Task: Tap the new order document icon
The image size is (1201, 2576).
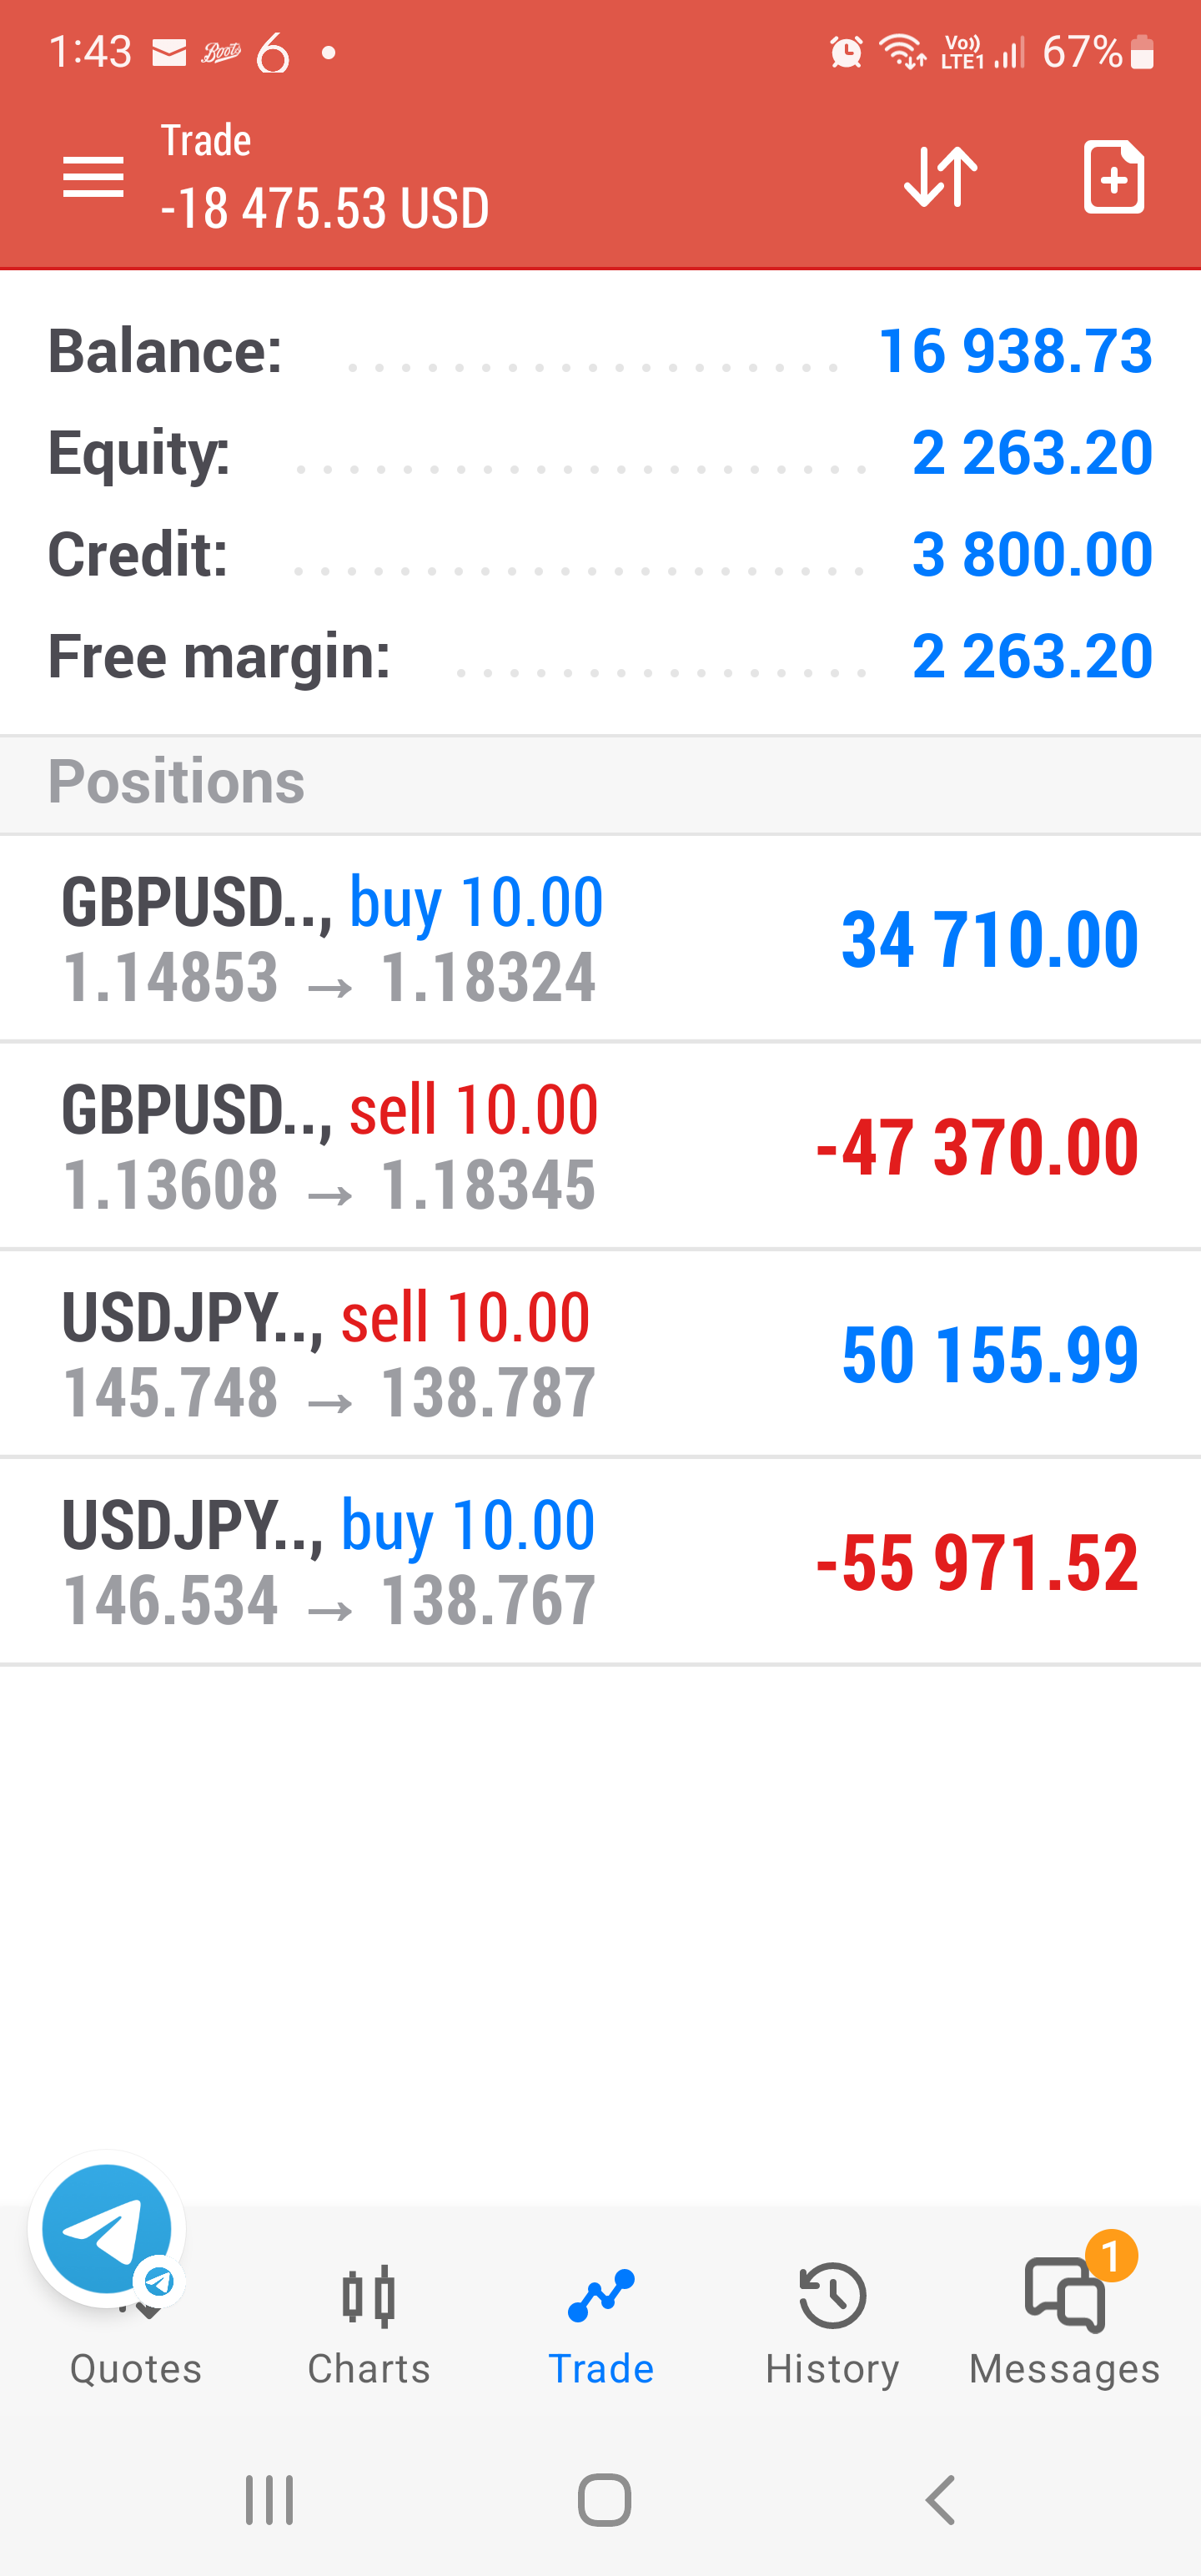Action: 1113,177
